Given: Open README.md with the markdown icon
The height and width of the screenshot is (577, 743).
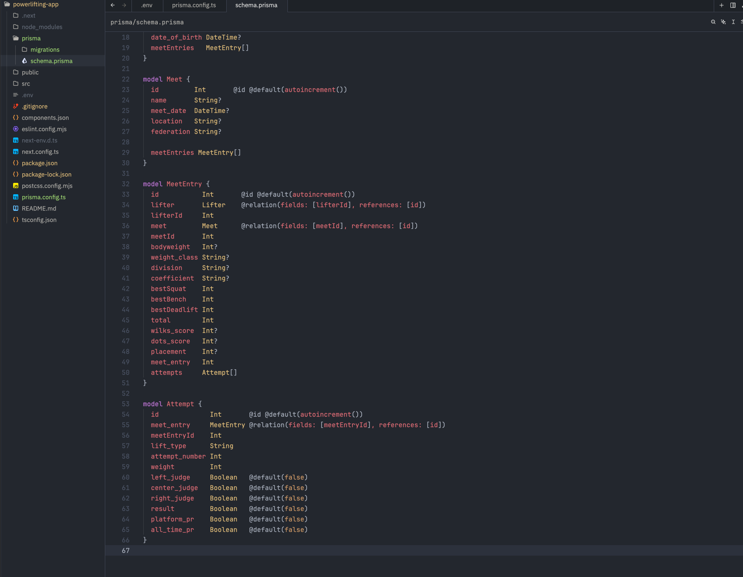Looking at the screenshot, I should 15,208.
